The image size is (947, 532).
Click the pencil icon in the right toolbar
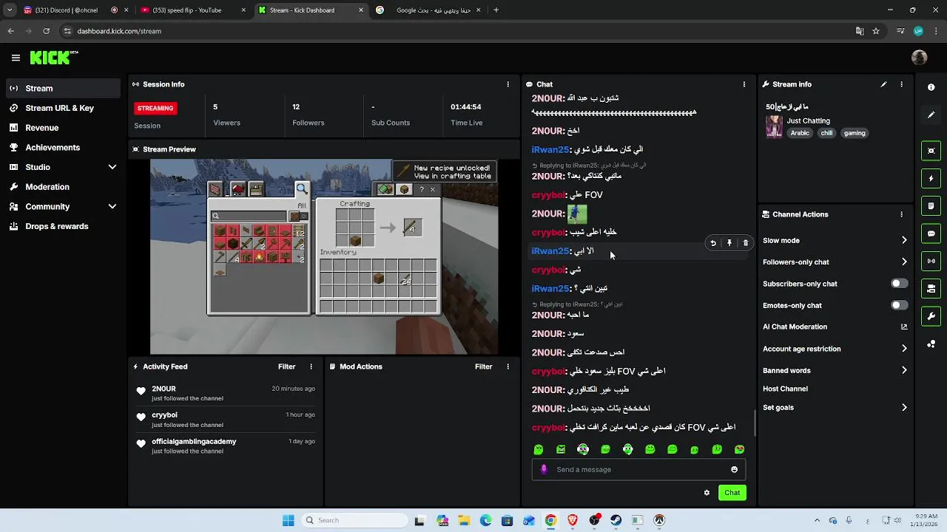[x=931, y=115]
